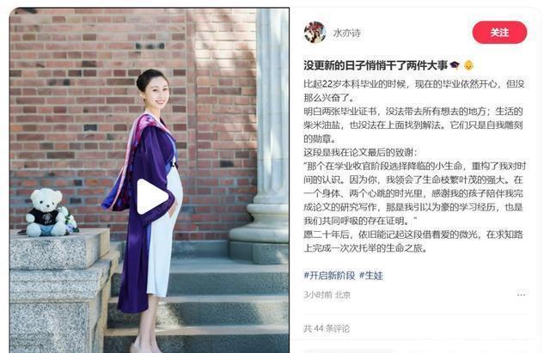Image resolution: width=550 pixels, height=353 pixels.
Task: Click the line 这段是我在论文最后的致谢
Action: tap(361, 153)
